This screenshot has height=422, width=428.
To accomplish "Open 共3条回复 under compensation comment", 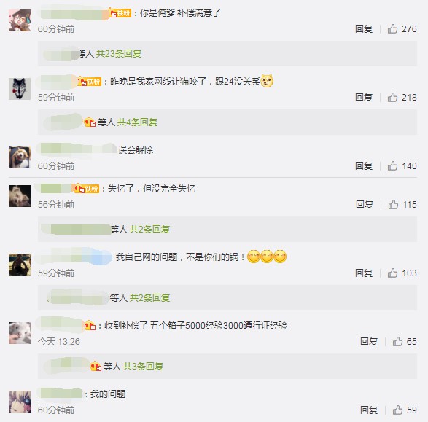I will point(143,366).
